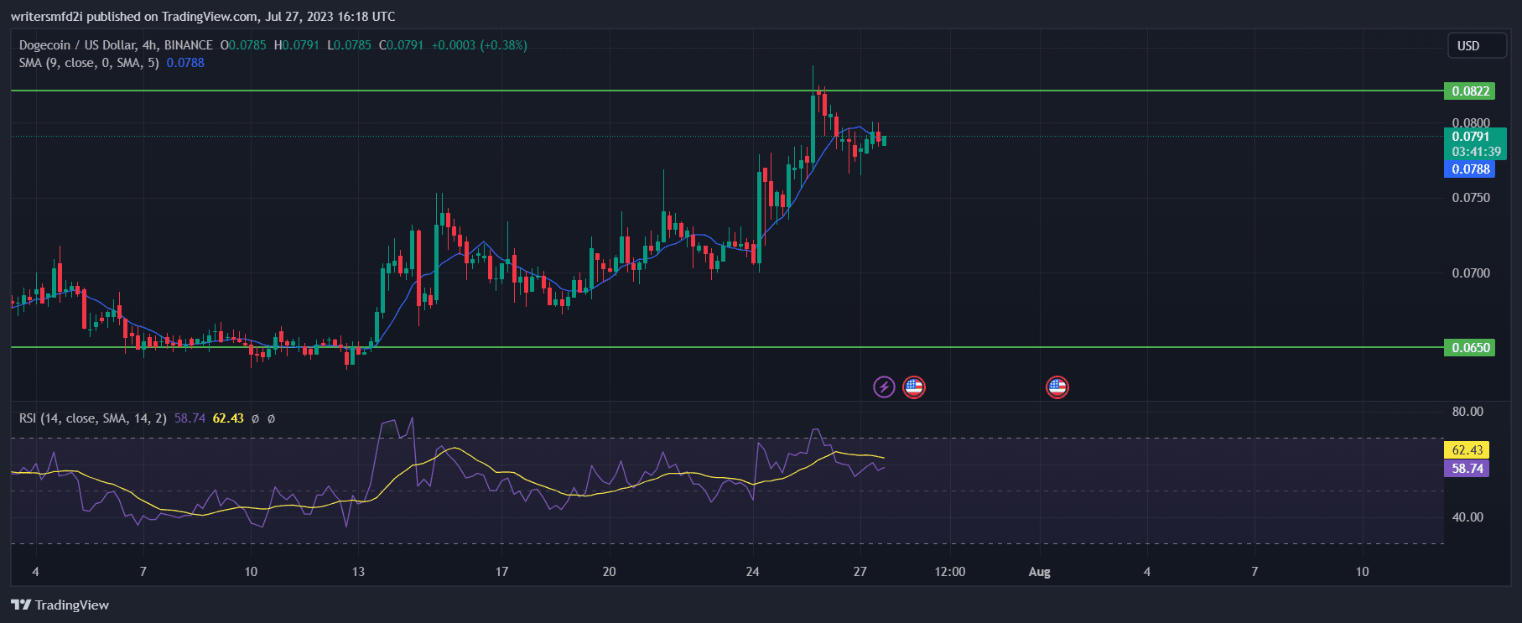Click the SMA indicator legend text

[x=89, y=63]
